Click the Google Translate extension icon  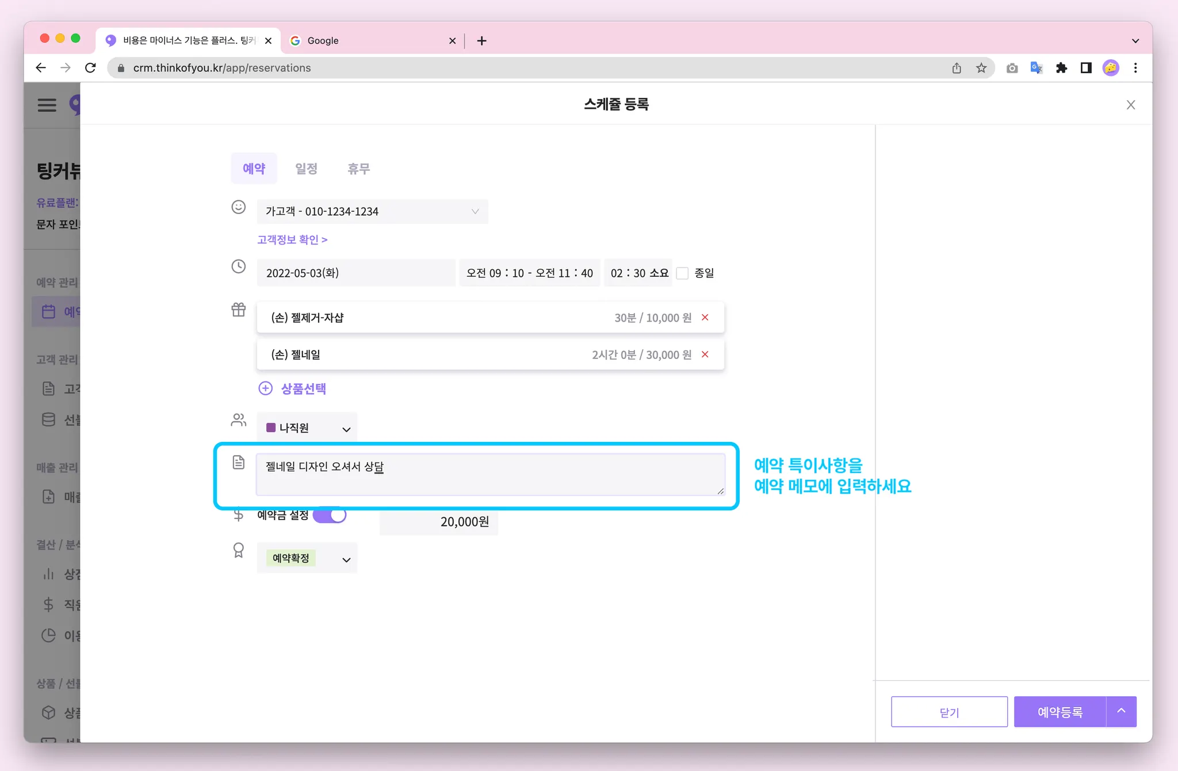coord(1037,68)
